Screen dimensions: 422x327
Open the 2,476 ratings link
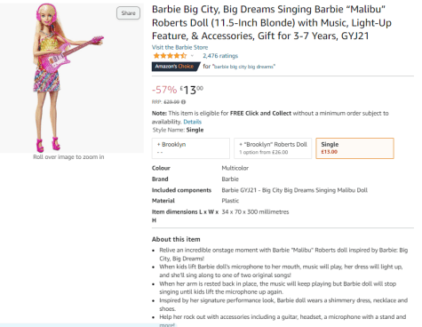(x=220, y=56)
